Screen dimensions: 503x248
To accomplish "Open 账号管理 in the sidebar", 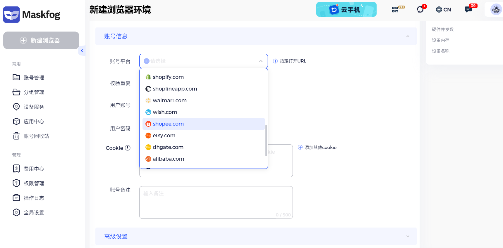I will point(34,78).
